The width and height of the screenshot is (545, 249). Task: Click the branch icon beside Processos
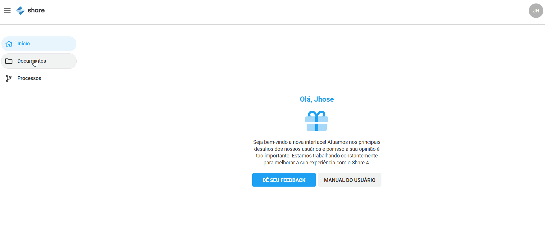tap(9, 78)
